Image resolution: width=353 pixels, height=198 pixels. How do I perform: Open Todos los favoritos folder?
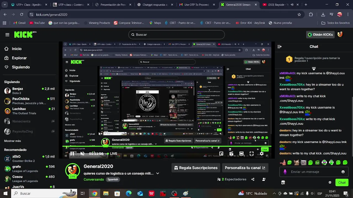pos(336,23)
